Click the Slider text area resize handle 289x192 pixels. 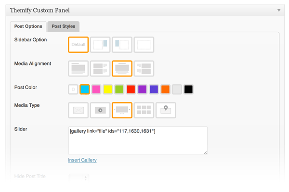tap(205, 153)
